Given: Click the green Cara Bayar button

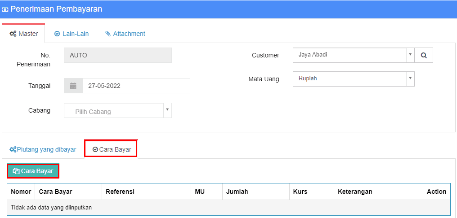Looking at the screenshot, I should 33,171.
